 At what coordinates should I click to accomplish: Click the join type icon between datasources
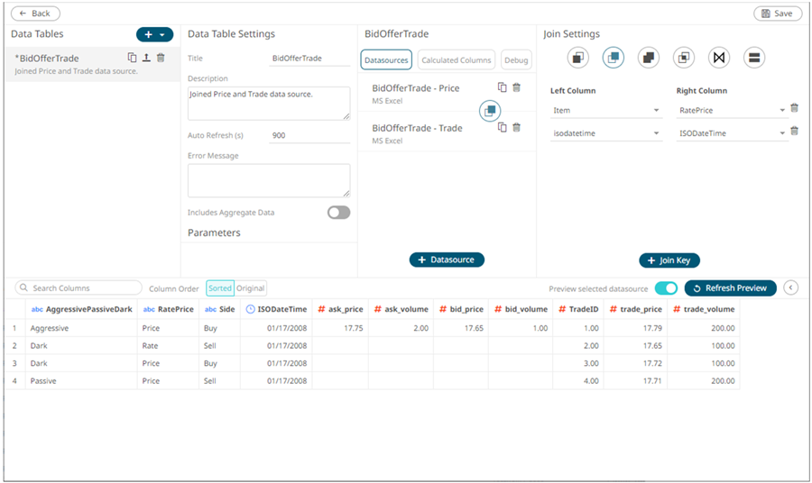[x=489, y=110]
